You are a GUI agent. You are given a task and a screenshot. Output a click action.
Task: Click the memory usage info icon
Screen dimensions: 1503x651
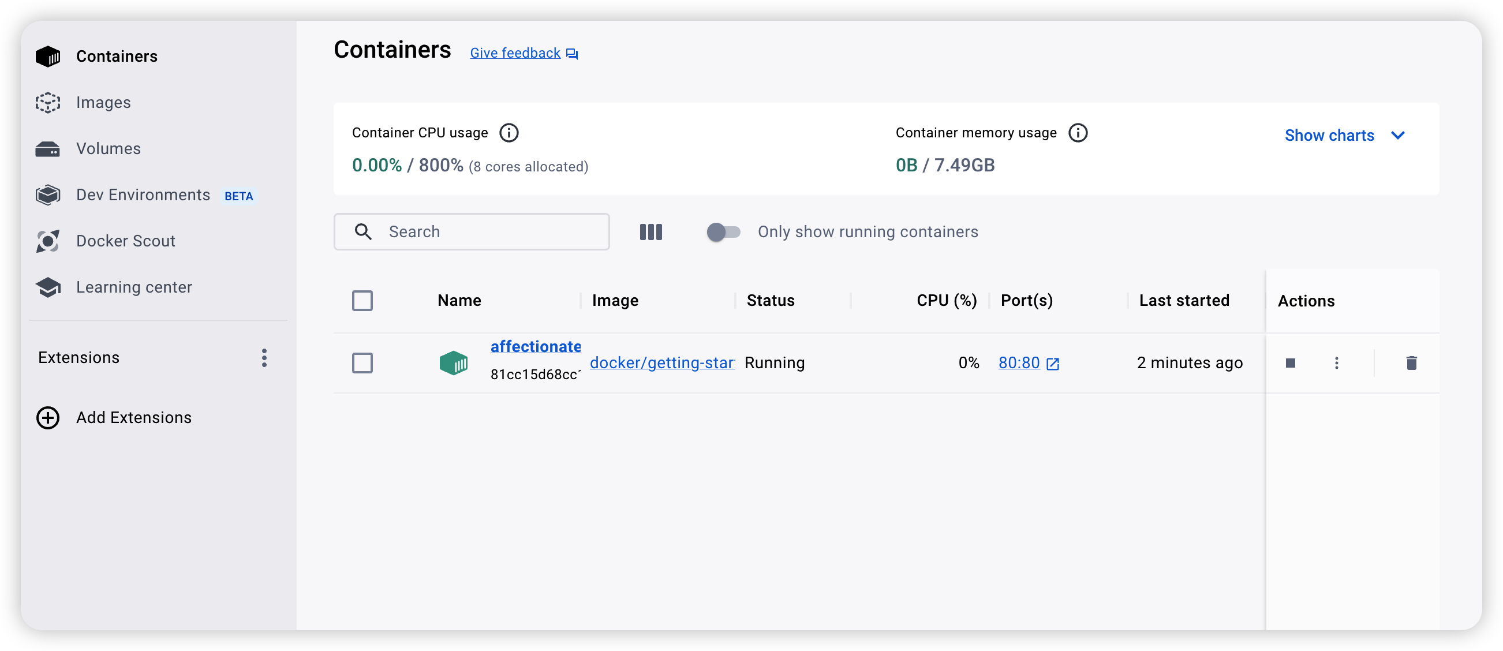pyautogui.click(x=1078, y=133)
